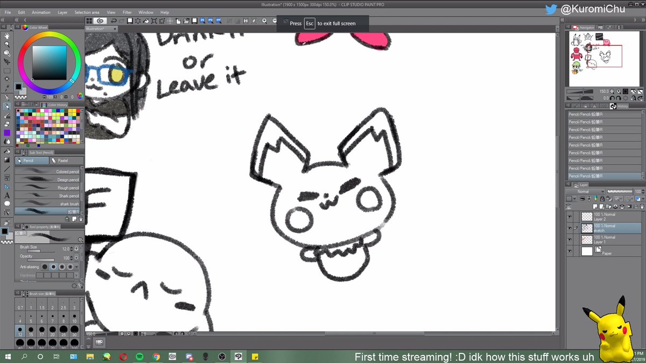The height and width of the screenshot is (363, 646).
Task: Select the Text tool
Action: pyautogui.click(x=7, y=195)
